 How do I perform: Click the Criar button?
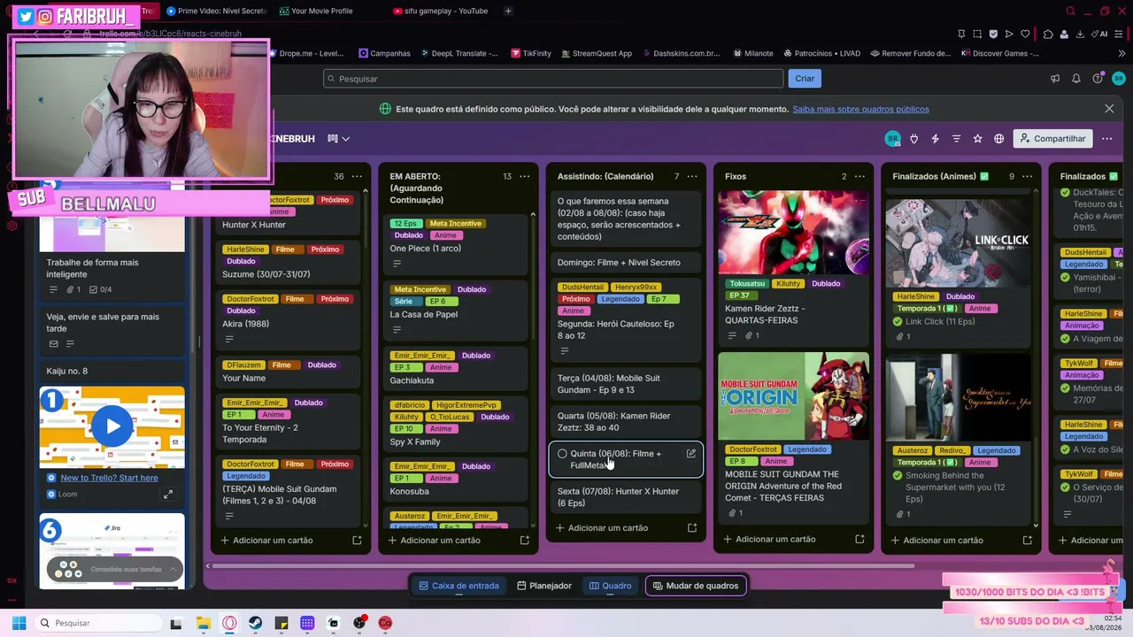pyautogui.click(x=805, y=79)
